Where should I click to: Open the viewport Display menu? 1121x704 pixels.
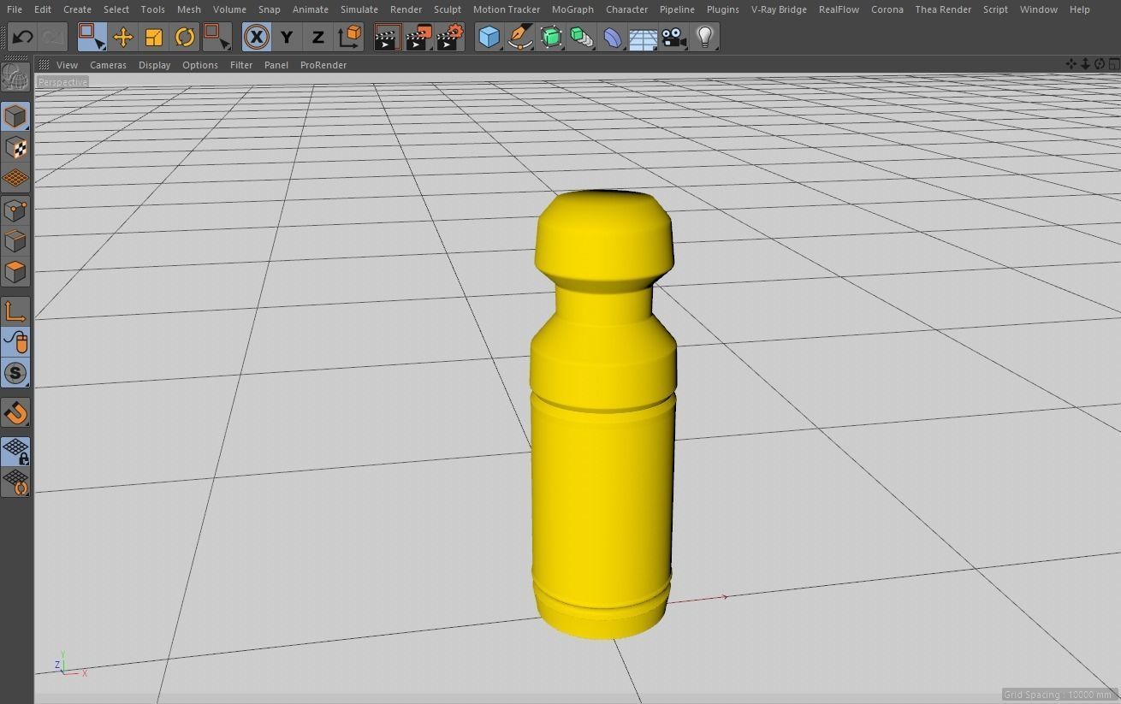pos(154,65)
